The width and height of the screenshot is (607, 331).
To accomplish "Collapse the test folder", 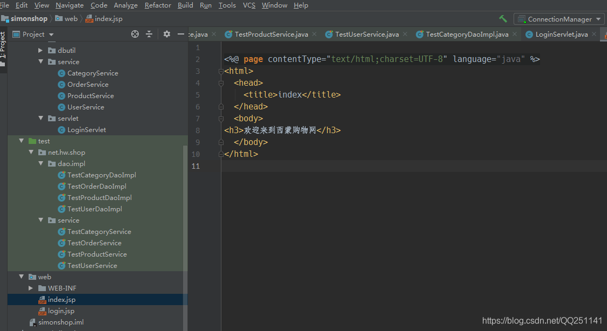I will point(22,141).
